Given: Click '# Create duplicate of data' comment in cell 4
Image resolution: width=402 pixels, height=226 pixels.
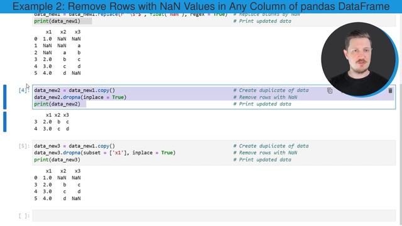Looking at the screenshot, I should click(271, 90).
